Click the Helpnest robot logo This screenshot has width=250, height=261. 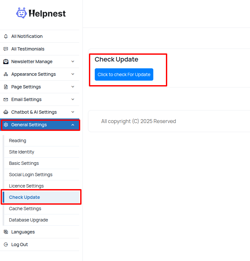[21, 13]
